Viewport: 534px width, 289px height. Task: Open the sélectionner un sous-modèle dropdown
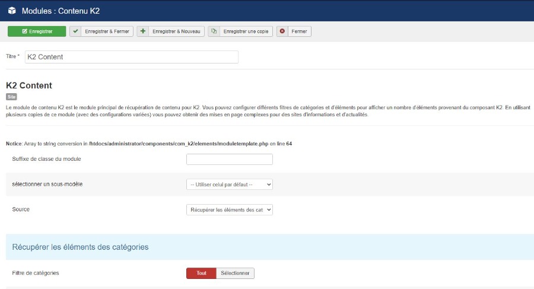pyautogui.click(x=229, y=185)
